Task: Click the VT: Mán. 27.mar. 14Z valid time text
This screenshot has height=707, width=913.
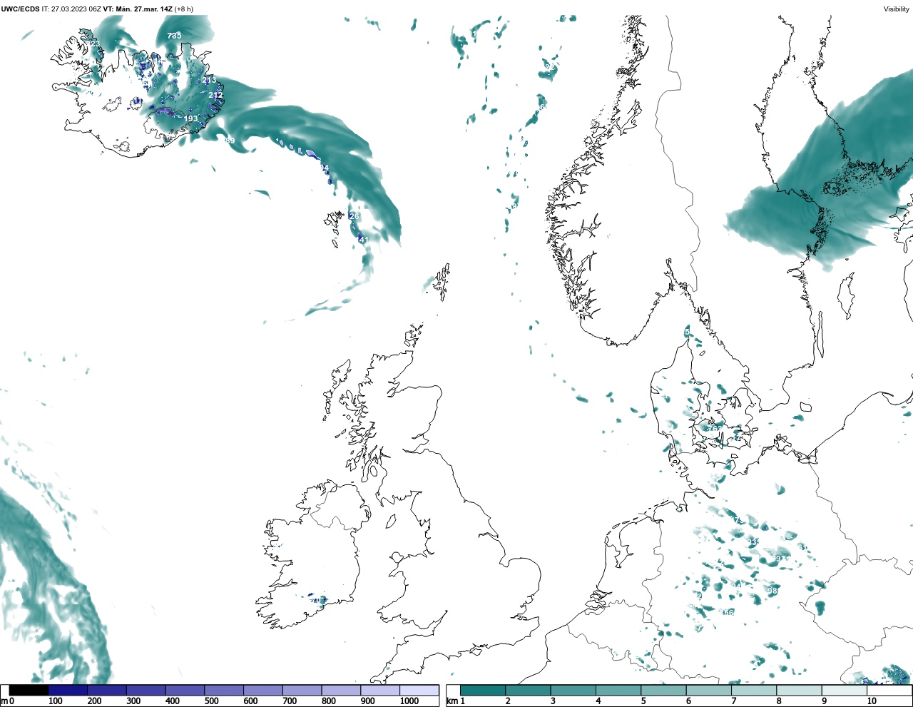Action: pos(138,9)
